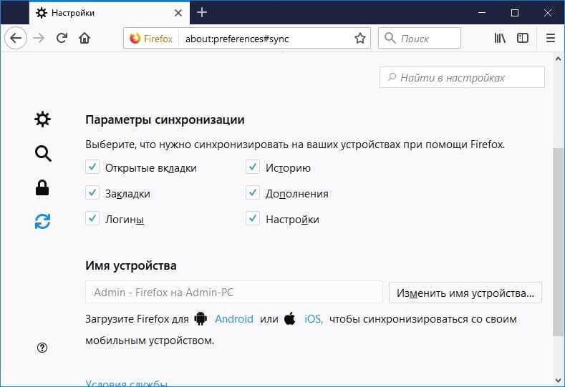Maximize the Firefox window

[515, 13]
